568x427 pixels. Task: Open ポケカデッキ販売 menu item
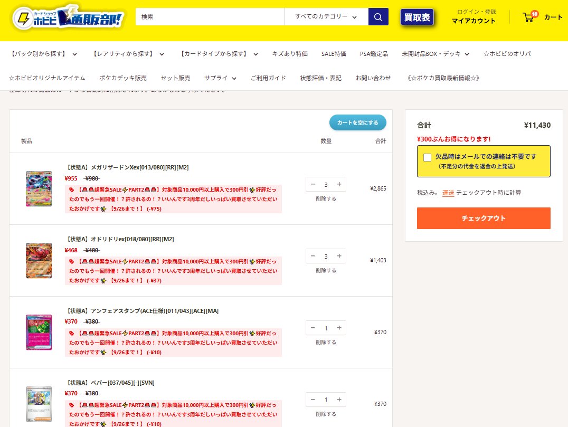tap(123, 78)
